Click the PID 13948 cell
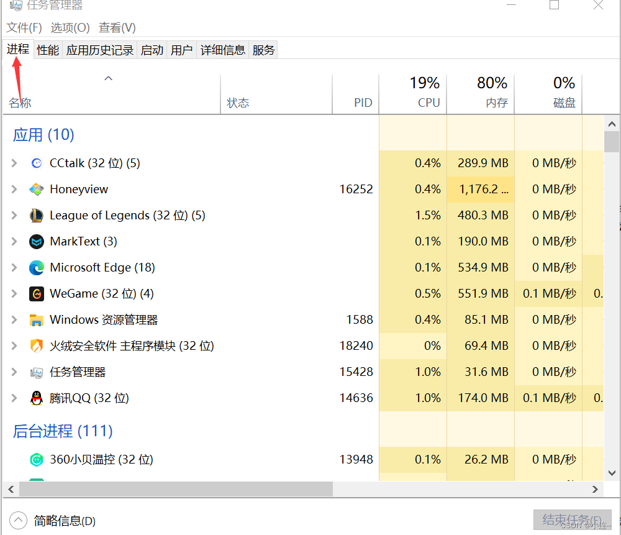This screenshot has width=621, height=535. click(356, 460)
